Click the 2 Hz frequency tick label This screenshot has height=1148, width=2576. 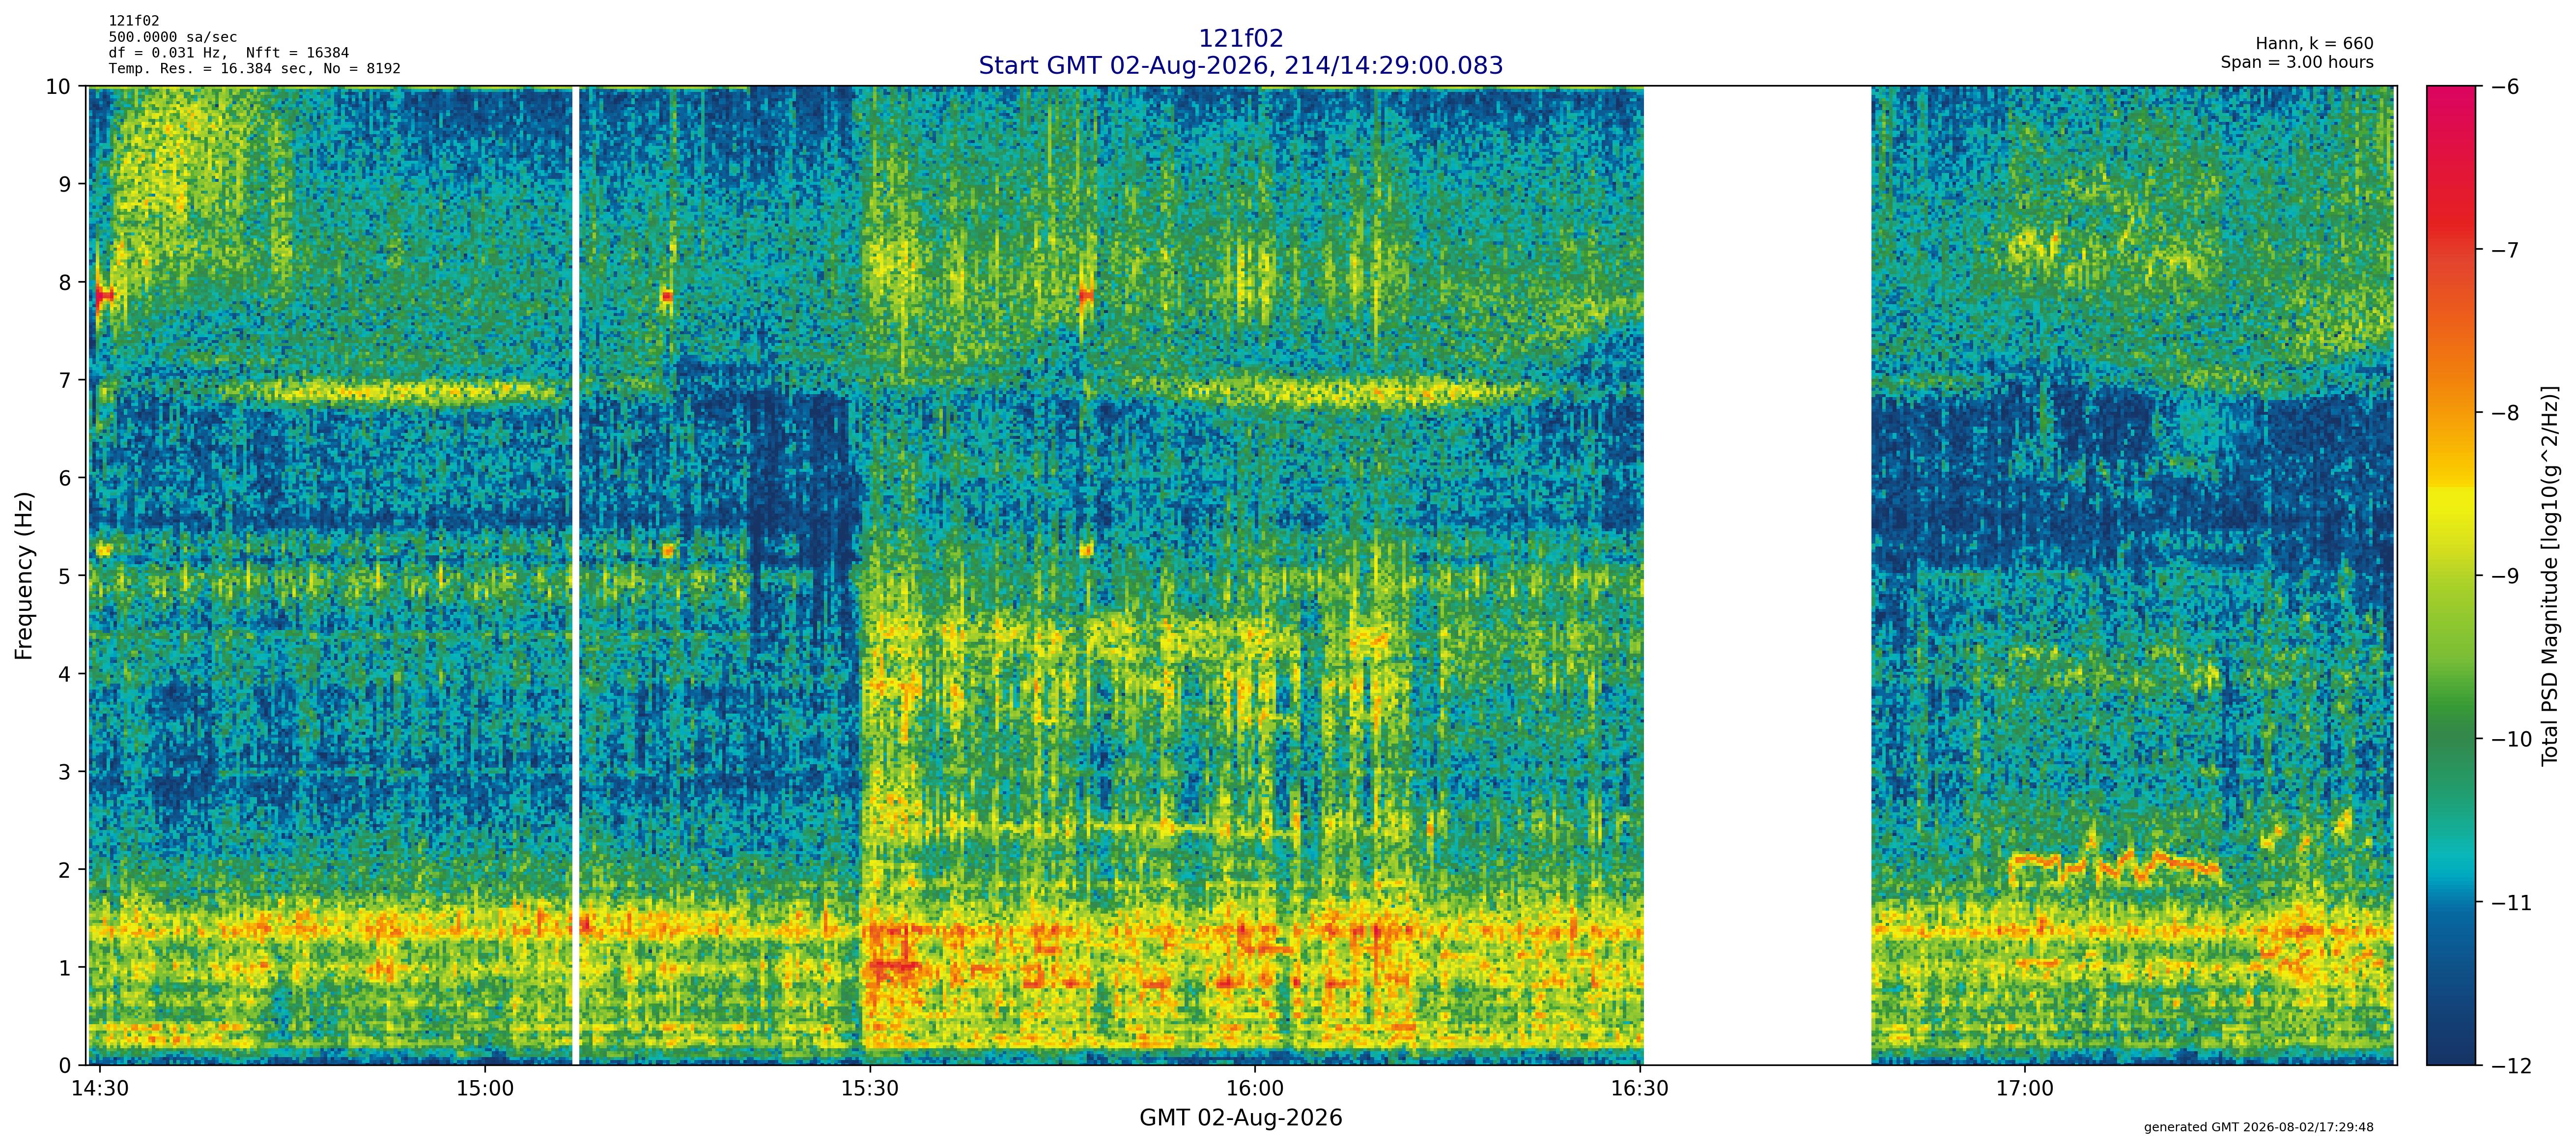click(65, 870)
